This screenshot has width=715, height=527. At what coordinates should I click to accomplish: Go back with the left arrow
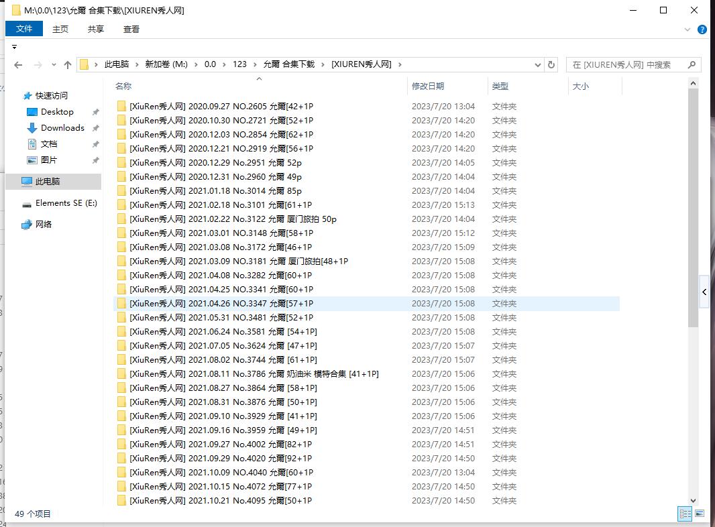[18, 65]
